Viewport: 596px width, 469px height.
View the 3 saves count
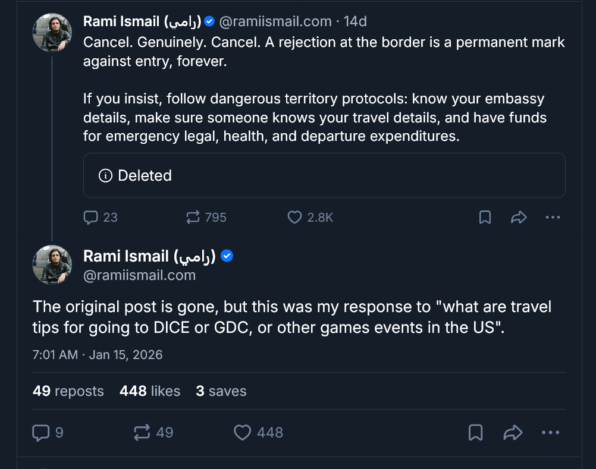[x=221, y=391]
